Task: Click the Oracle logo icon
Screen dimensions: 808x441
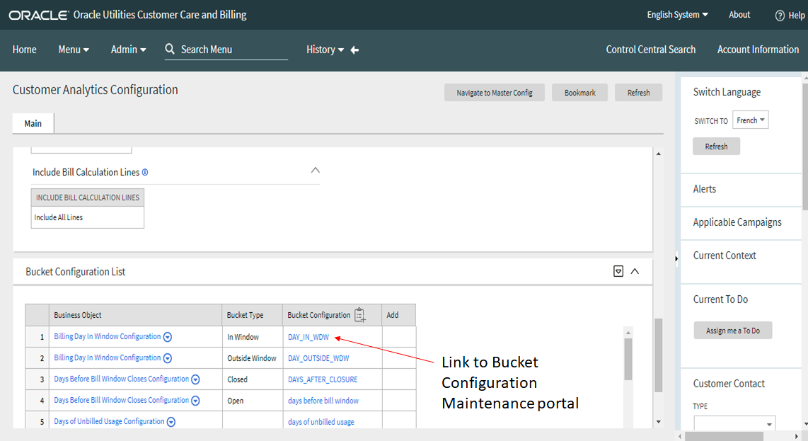Action: pyautogui.click(x=38, y=14)
